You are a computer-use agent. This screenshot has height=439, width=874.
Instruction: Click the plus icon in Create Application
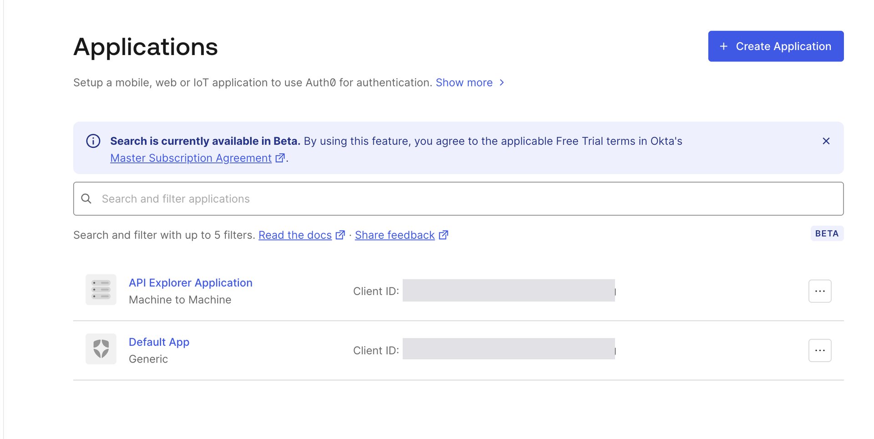pyautogui.click(x=724, y=46)
